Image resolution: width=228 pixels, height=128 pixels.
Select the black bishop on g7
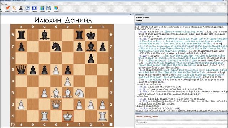point(91,47)
